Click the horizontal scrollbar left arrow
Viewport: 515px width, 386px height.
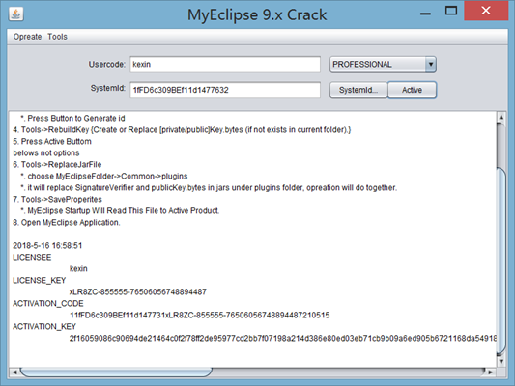14,372
